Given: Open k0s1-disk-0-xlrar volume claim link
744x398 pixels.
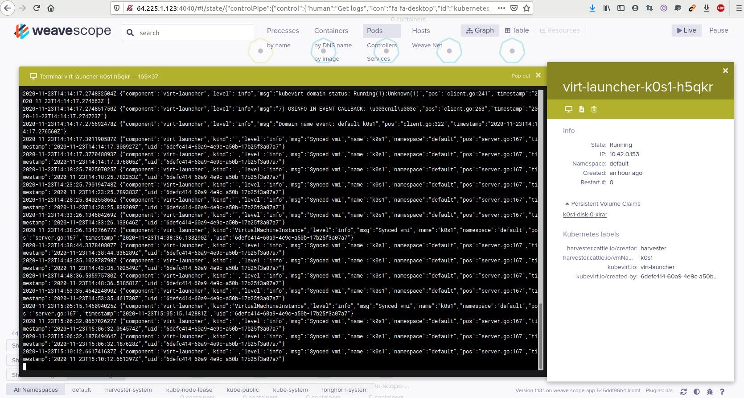Looking at the screenshot, I should coord(585,215).
